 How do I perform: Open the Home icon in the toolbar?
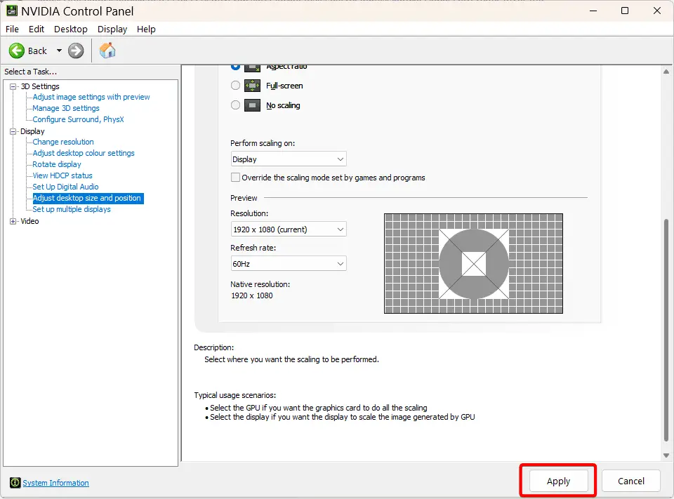coord(107,51)
